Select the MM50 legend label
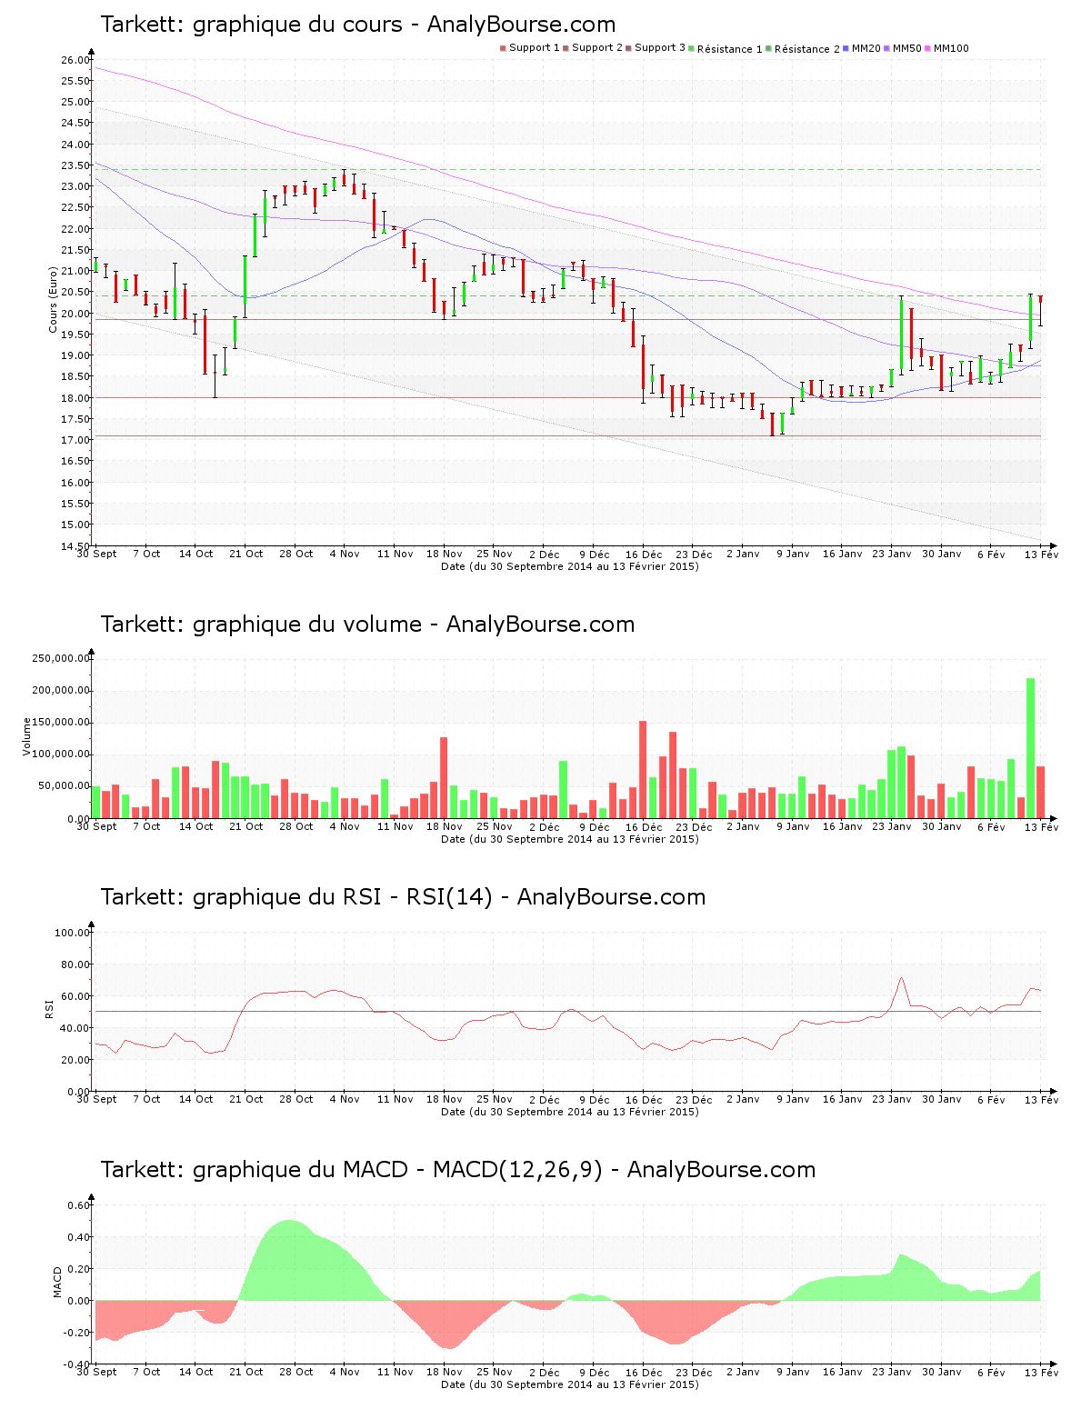 [x=906, y=48]
